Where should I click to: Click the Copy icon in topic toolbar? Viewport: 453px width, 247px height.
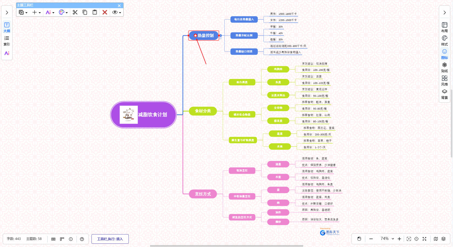tap(85, 12)
